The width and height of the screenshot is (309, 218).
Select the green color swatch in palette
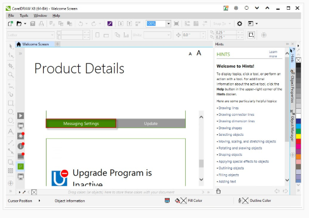coord(298,131)
